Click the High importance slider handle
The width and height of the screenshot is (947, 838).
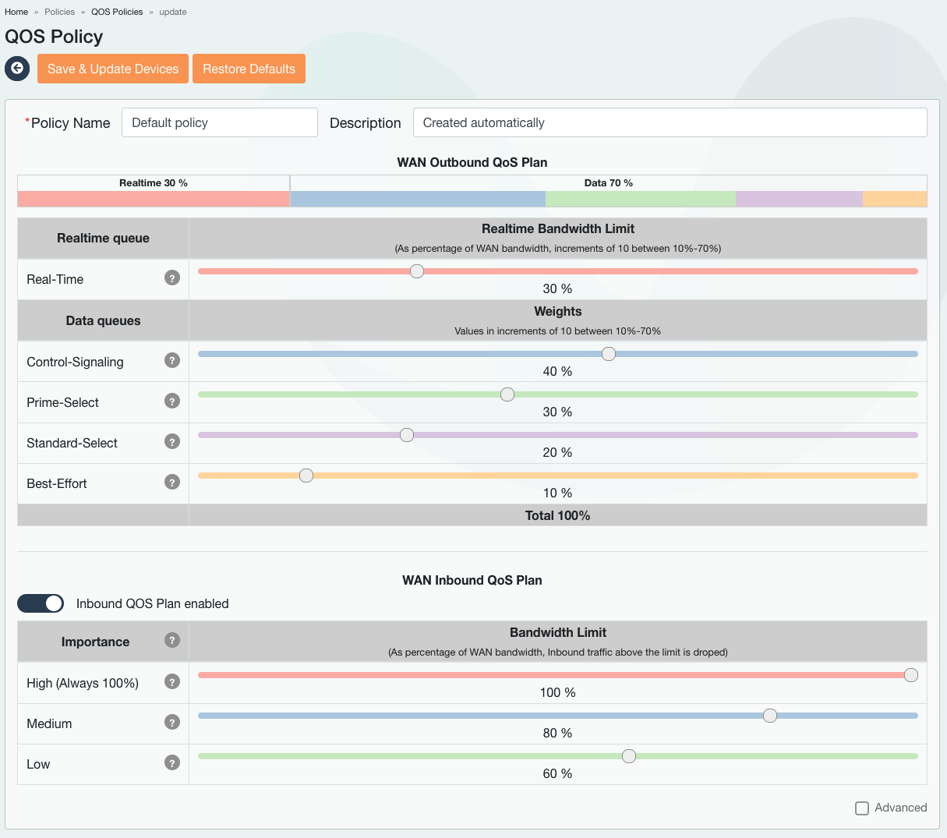coord(911,675)
